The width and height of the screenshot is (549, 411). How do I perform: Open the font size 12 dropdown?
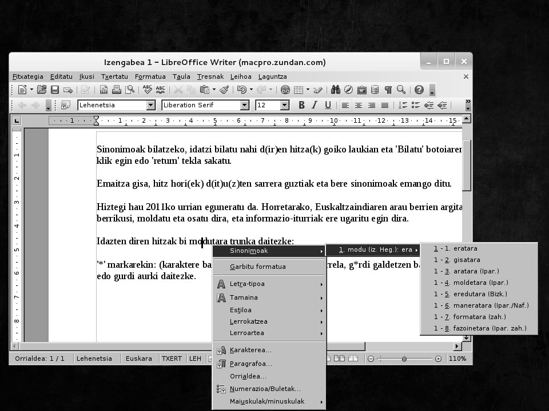tap(285, 105)
